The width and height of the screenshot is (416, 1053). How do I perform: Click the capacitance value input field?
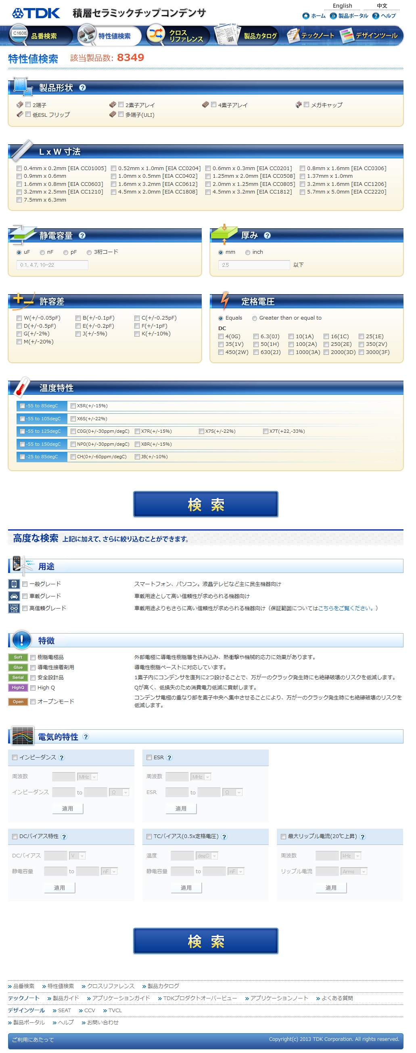pos(52,265)
